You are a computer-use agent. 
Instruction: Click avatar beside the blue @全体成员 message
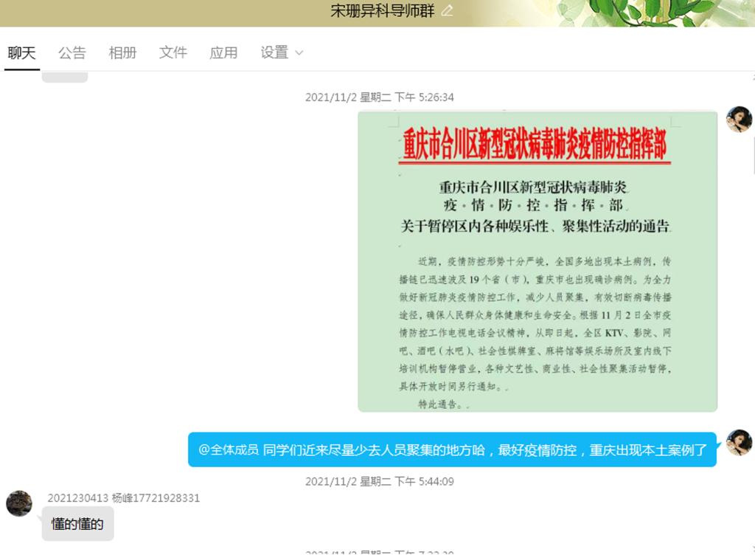[x=739, y=443]
